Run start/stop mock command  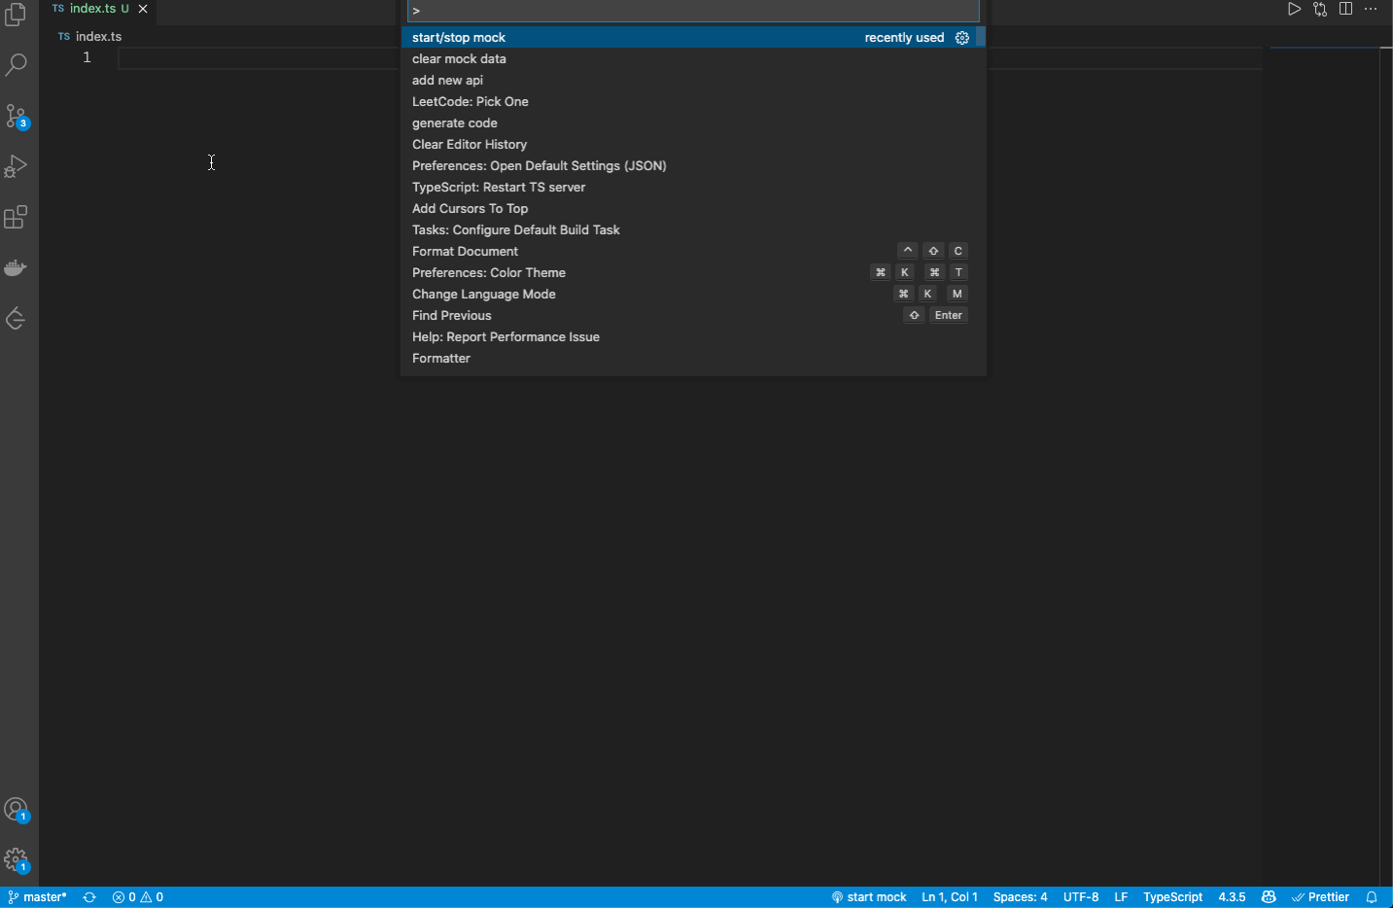[x=693, y=38]
